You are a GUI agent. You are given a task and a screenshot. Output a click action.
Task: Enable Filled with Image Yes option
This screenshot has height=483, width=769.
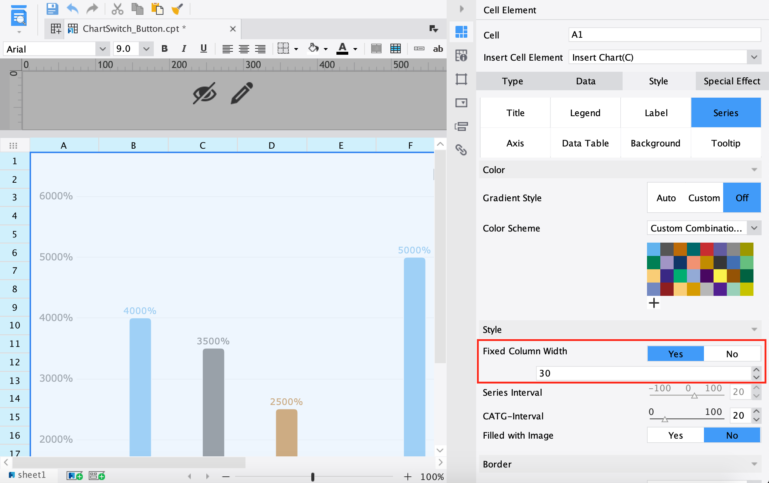675,435
